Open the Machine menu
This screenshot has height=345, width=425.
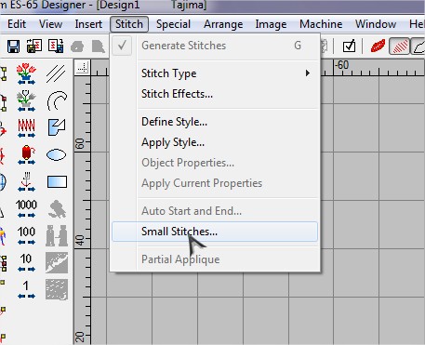[x=321, y=24]
